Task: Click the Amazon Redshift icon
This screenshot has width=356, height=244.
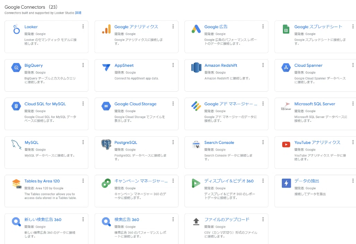Action: pyautogui.click(x=196, y=67)
